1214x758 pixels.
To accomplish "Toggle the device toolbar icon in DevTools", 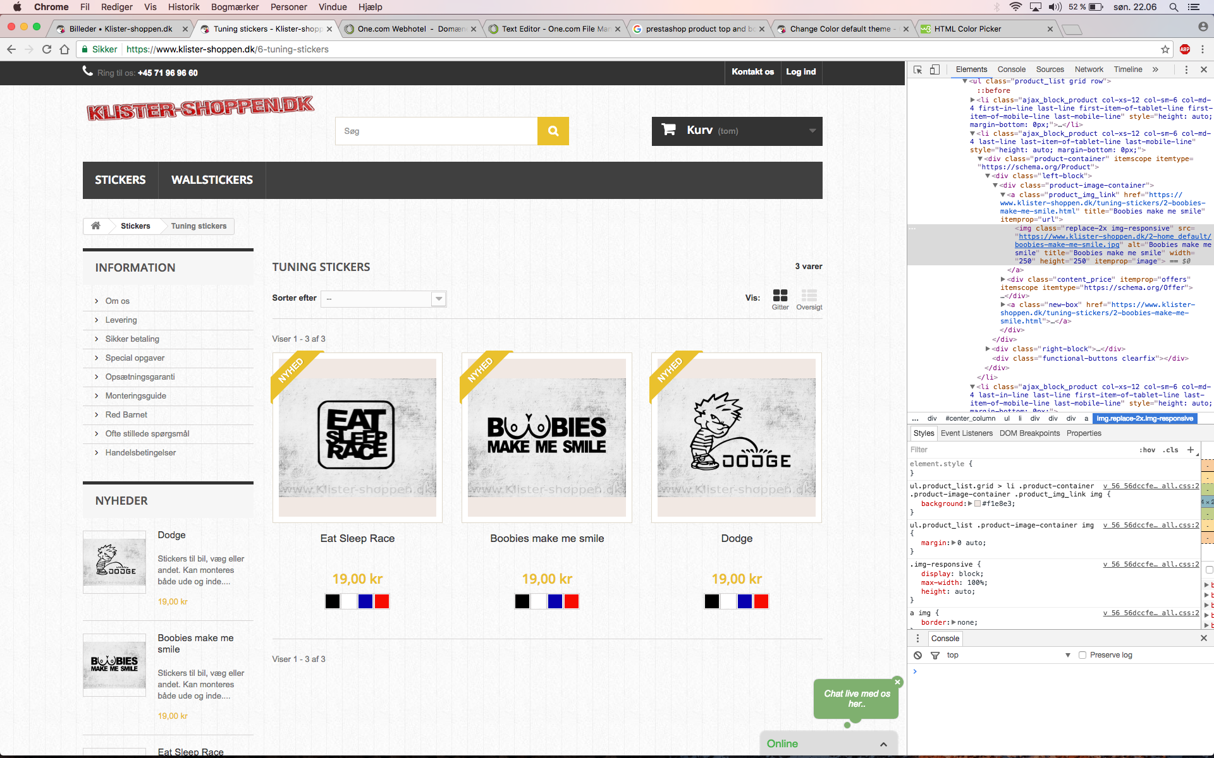I will [935, 69].
